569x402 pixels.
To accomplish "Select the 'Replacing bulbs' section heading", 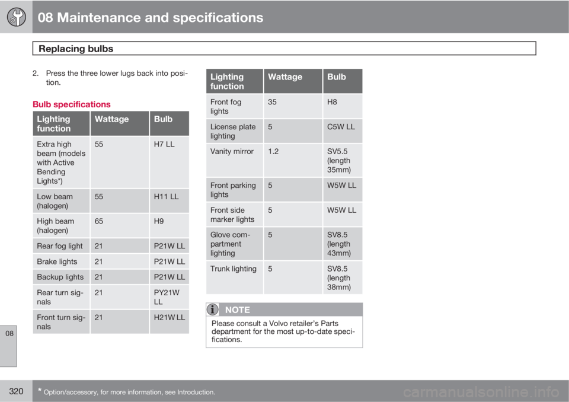I will click(x=76, y=49).
